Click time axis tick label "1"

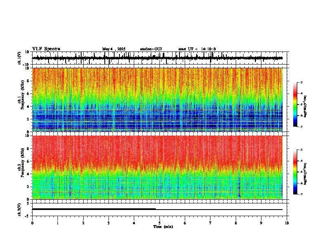(x=58, y=223)
